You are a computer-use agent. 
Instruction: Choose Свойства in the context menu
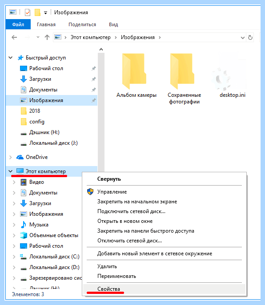[x=164, y=289]
